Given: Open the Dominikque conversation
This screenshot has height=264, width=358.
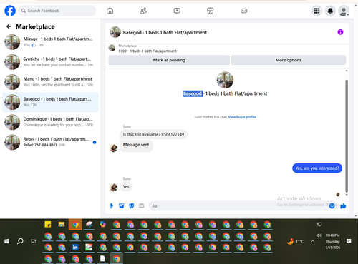Looking at the screenshot, I should [50, 122].
